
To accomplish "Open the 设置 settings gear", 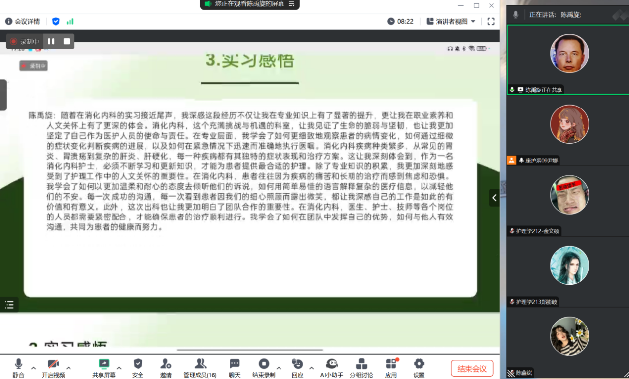I will coord(419,368).
